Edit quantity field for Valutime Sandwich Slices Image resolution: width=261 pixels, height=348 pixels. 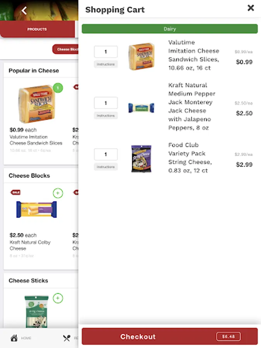tap(106, 52)
